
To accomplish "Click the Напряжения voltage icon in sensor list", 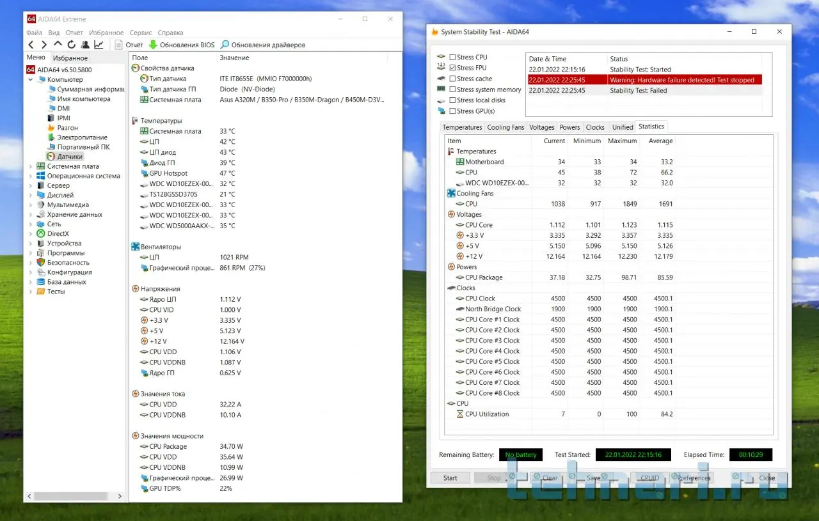I will click(x=135, y=289).
